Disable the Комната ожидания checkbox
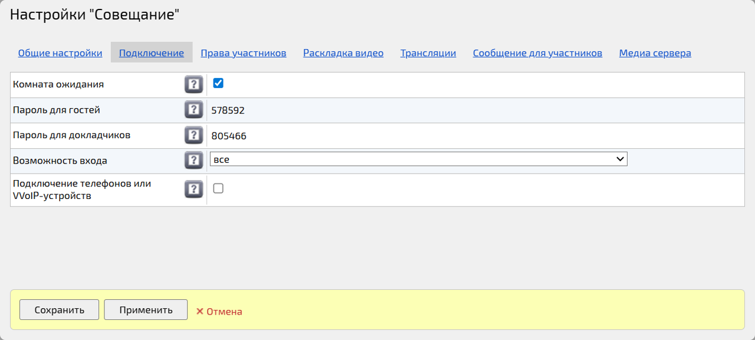The image size is (755, 340). [218, 83]
